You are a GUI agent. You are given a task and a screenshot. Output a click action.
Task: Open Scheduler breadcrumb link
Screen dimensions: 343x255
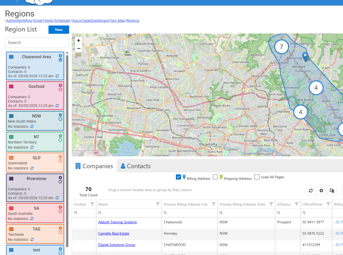point(62,21)
